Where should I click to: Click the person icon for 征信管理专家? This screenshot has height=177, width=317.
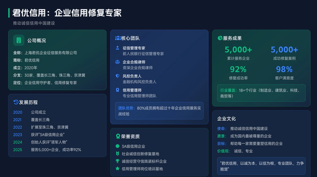[118, 48]
